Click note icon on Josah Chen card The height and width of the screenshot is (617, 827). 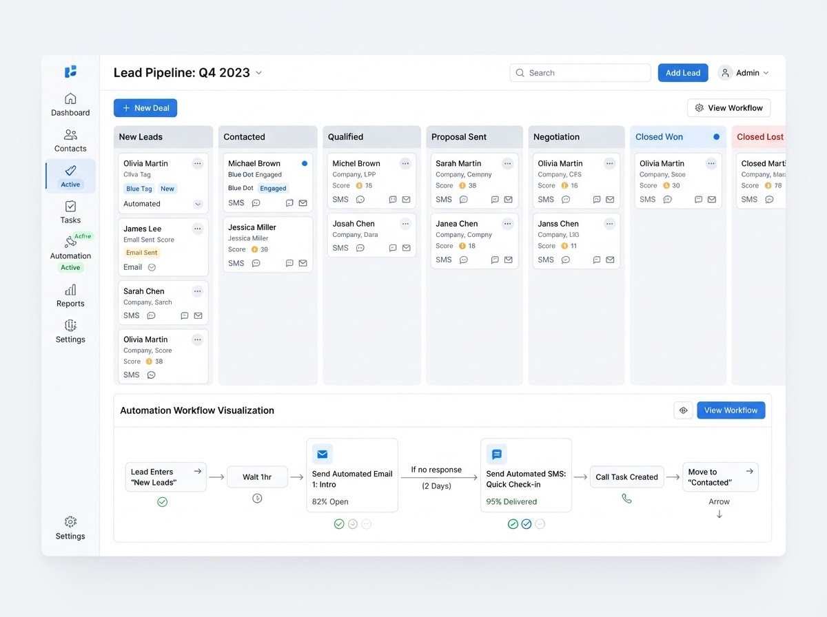pyautogui.click(x=393, y=248)
